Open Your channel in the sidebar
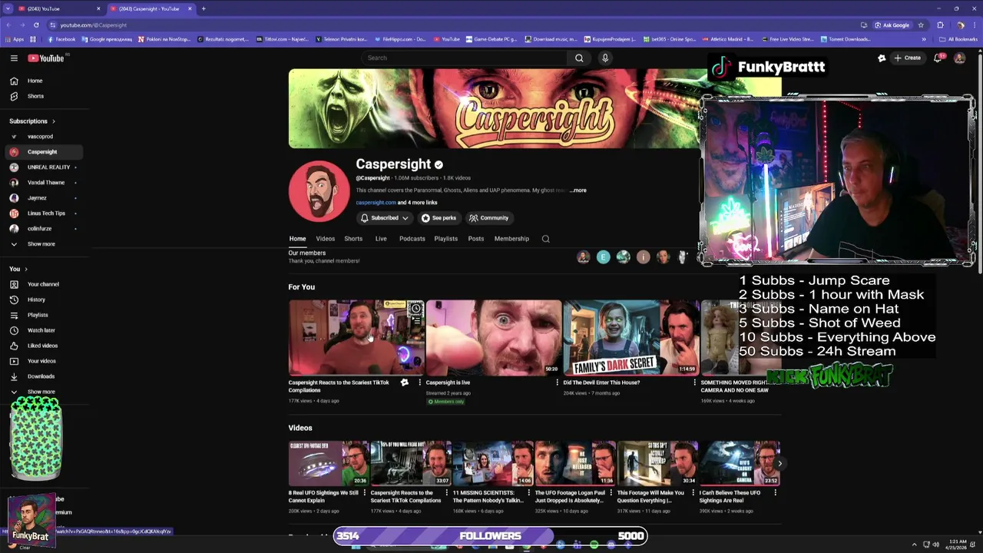This screenshot has width=983, height=553. pyautogui.click(x=42, y=284)
